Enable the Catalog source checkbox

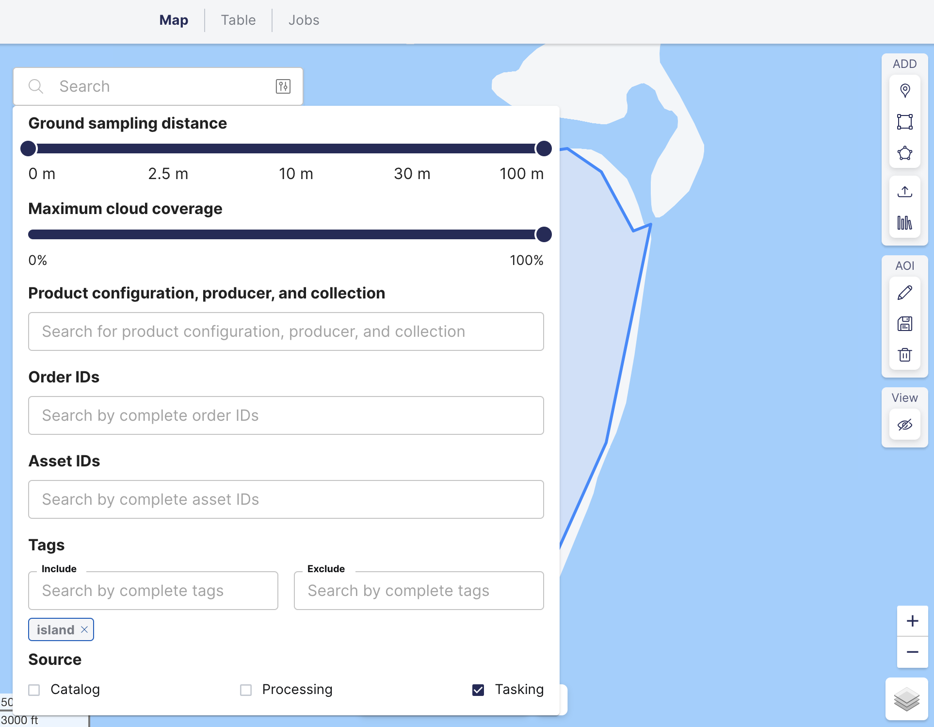point(35,689)
